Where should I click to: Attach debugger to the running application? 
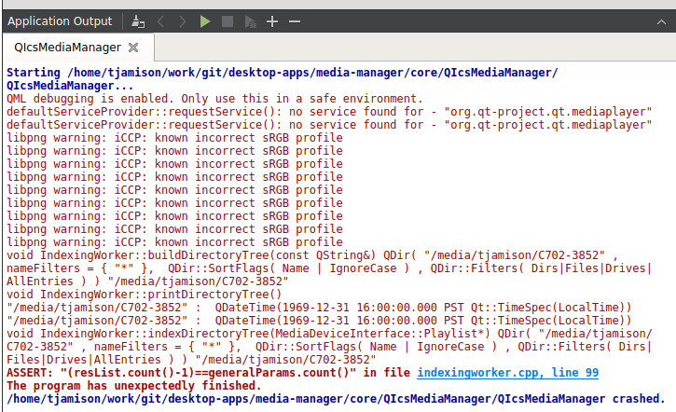pyautogui.click(x=251, y=21)
